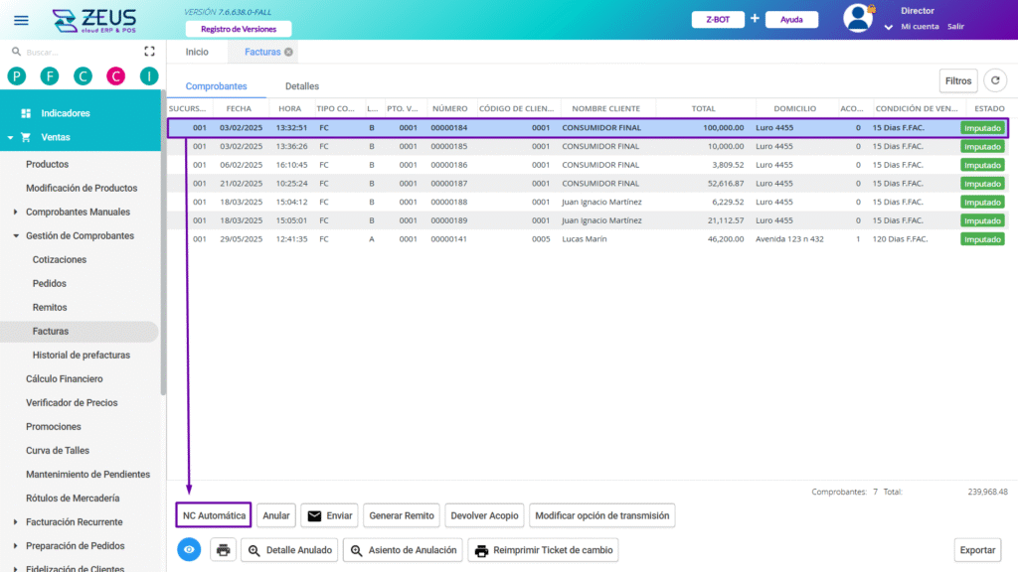This screenshot has height=572, width=1018.
Task: Click NC Automática button
Action: (214, 515)
